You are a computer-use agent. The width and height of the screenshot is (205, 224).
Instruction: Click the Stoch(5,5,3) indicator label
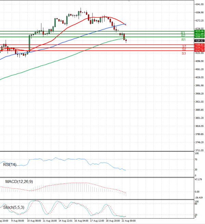(x=14, y=207)
